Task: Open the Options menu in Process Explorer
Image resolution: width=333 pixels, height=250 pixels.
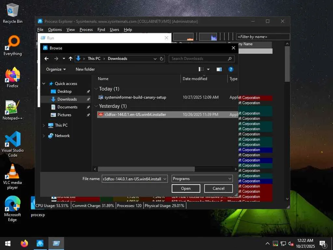Action: (x=55, y=30)
